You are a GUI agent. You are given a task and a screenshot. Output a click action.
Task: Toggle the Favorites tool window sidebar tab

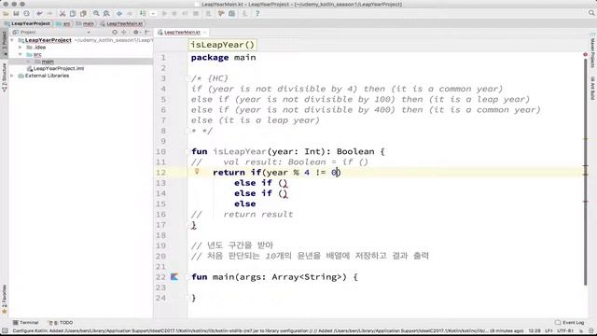(4, 300)
